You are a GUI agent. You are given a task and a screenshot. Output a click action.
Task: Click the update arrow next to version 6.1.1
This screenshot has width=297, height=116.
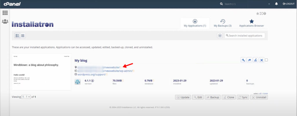point(93,81)
